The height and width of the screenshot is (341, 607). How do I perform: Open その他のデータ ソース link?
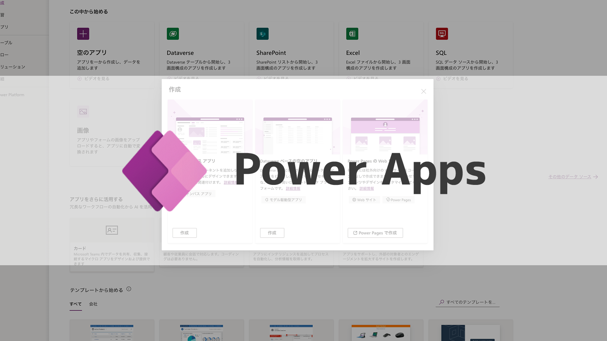tap(569, 177)
